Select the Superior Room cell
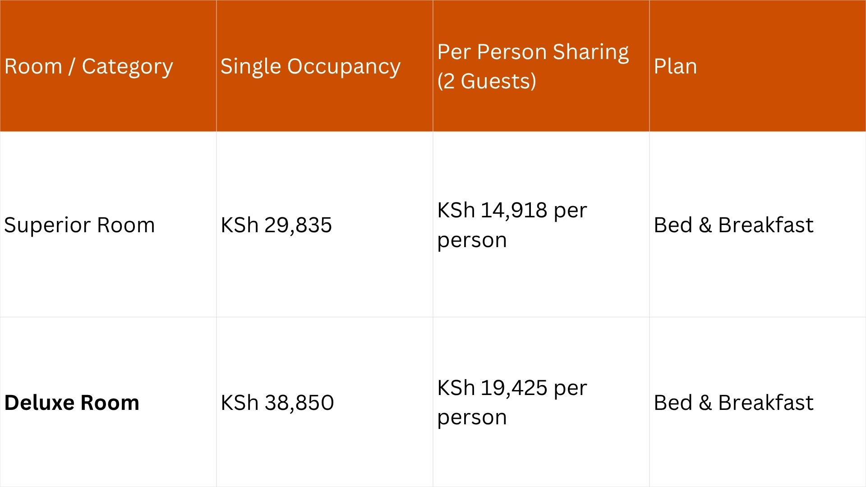The height and width of the screenshot is (487, 866). click(x=79, y=225)
